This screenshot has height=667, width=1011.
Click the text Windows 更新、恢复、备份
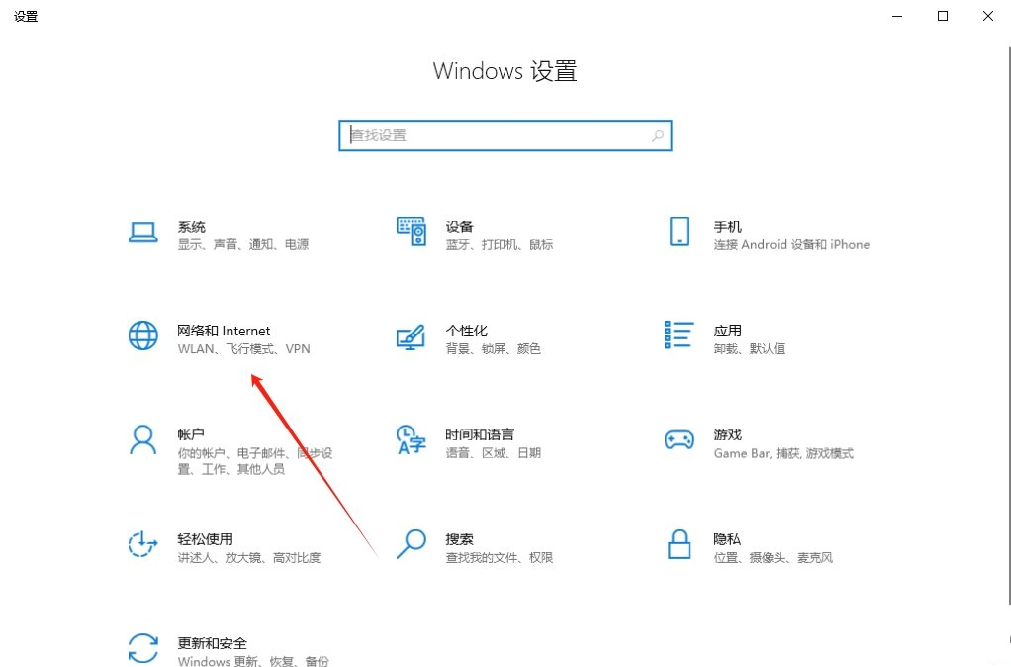point(253,661)
